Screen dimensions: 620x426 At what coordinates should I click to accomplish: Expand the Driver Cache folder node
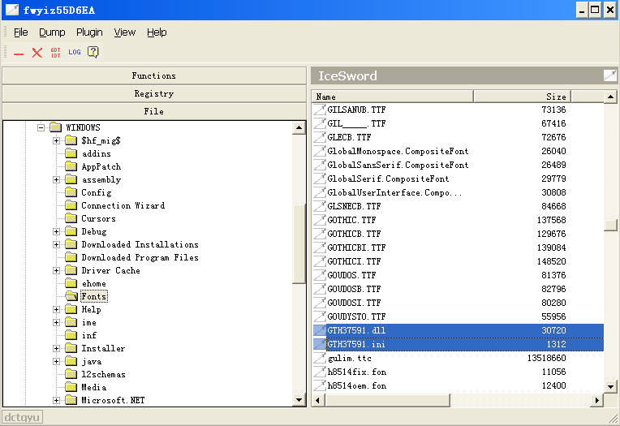(x=56, y=270)
